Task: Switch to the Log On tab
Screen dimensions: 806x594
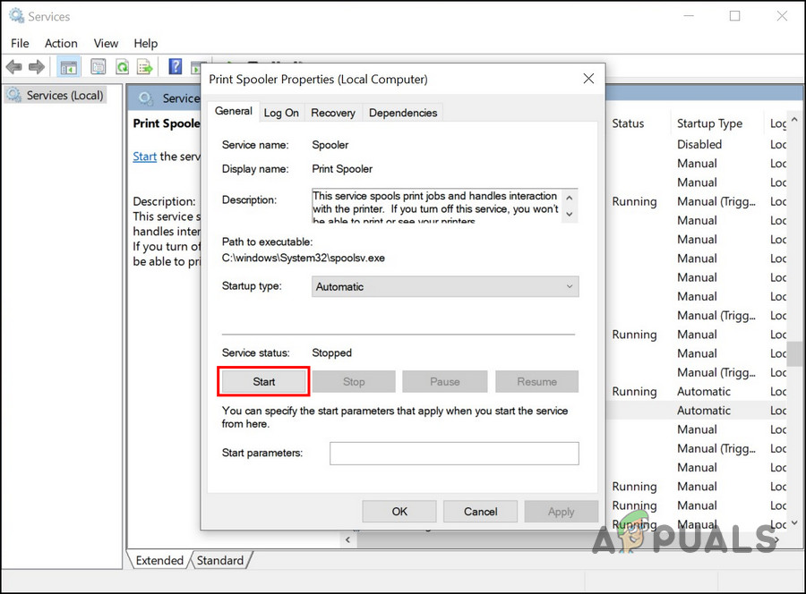Action: coord(281,113)
